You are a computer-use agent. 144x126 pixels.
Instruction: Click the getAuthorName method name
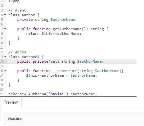[x=67, y=29]
